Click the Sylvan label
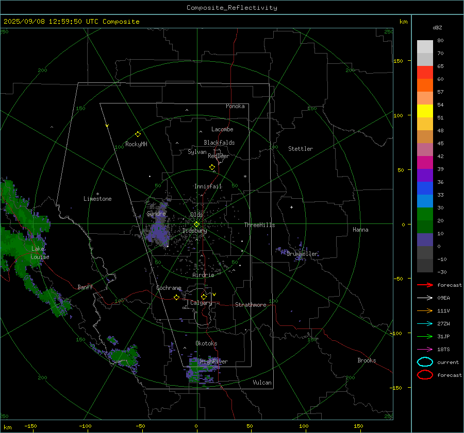464x433 pixels. coord(197,152)
